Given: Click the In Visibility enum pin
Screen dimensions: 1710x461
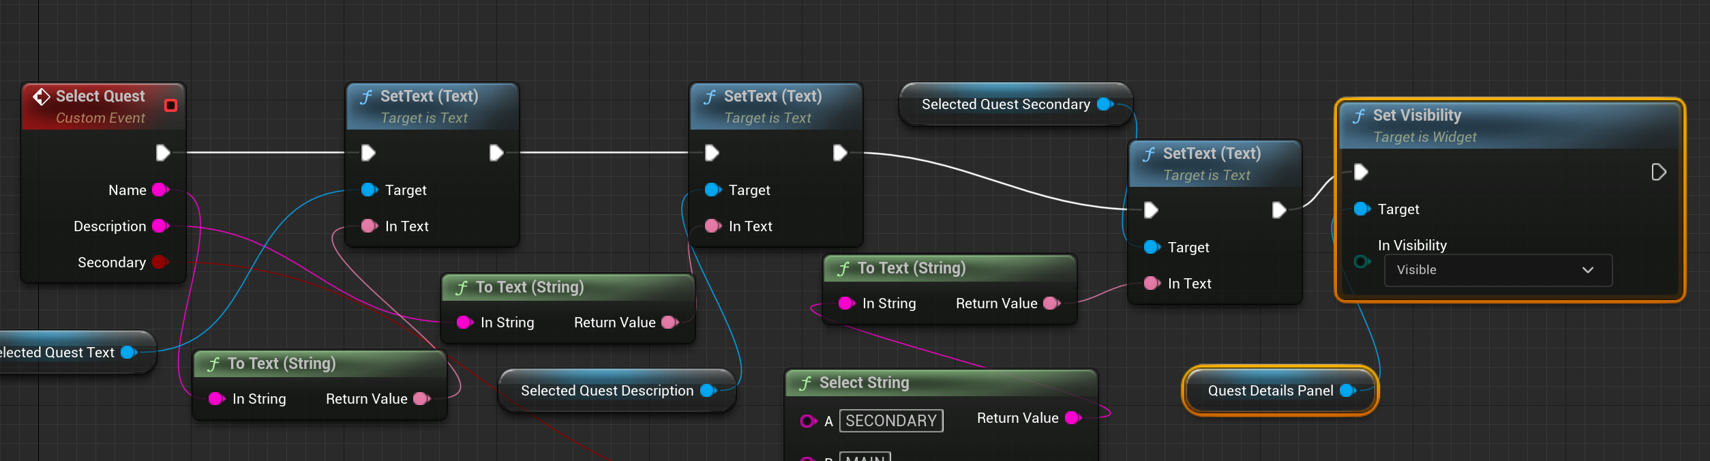Looking at the screenshot, I should [x=1362, y=261].
